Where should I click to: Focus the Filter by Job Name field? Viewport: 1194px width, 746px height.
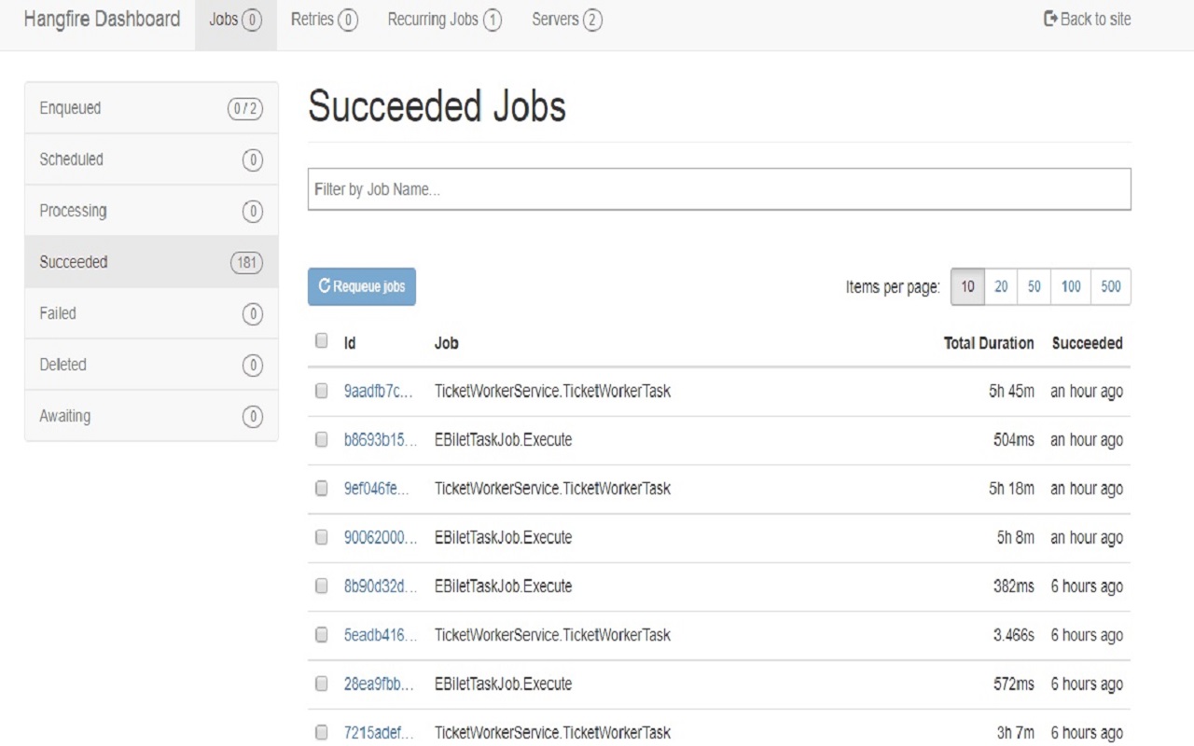[x=718, y=189]
